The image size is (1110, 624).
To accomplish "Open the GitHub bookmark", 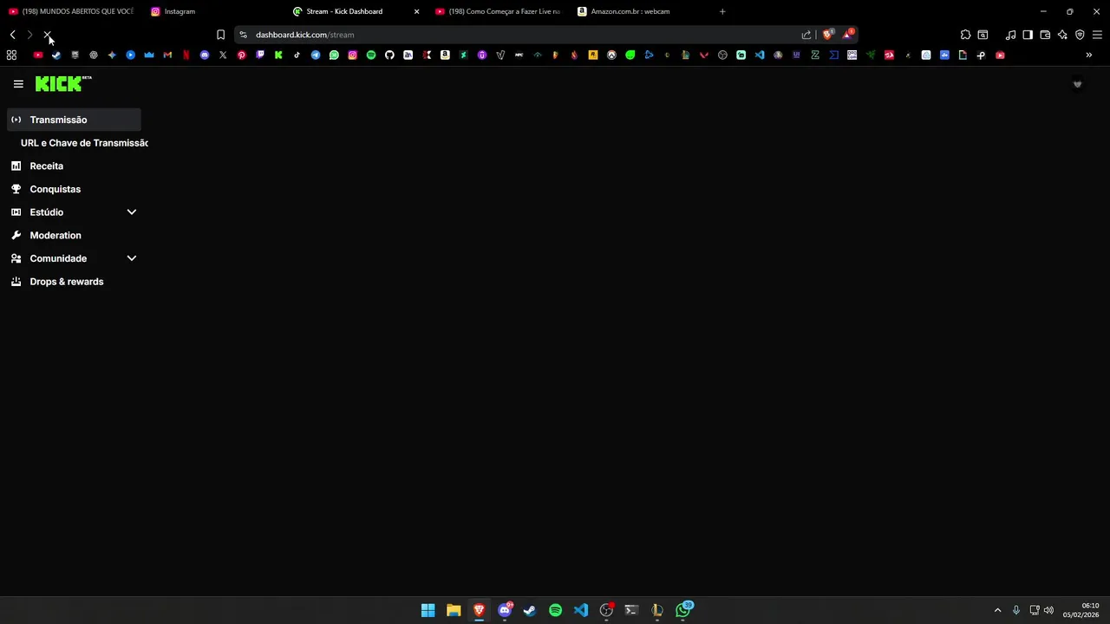I will coord(389,55).
